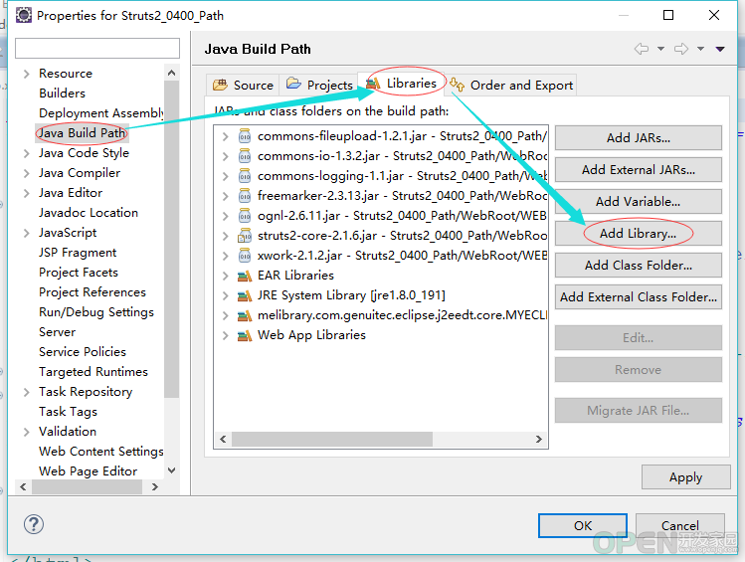Select Builders in the sidebar
Viewport: 745px width, 562px height.
coord(63,94)
